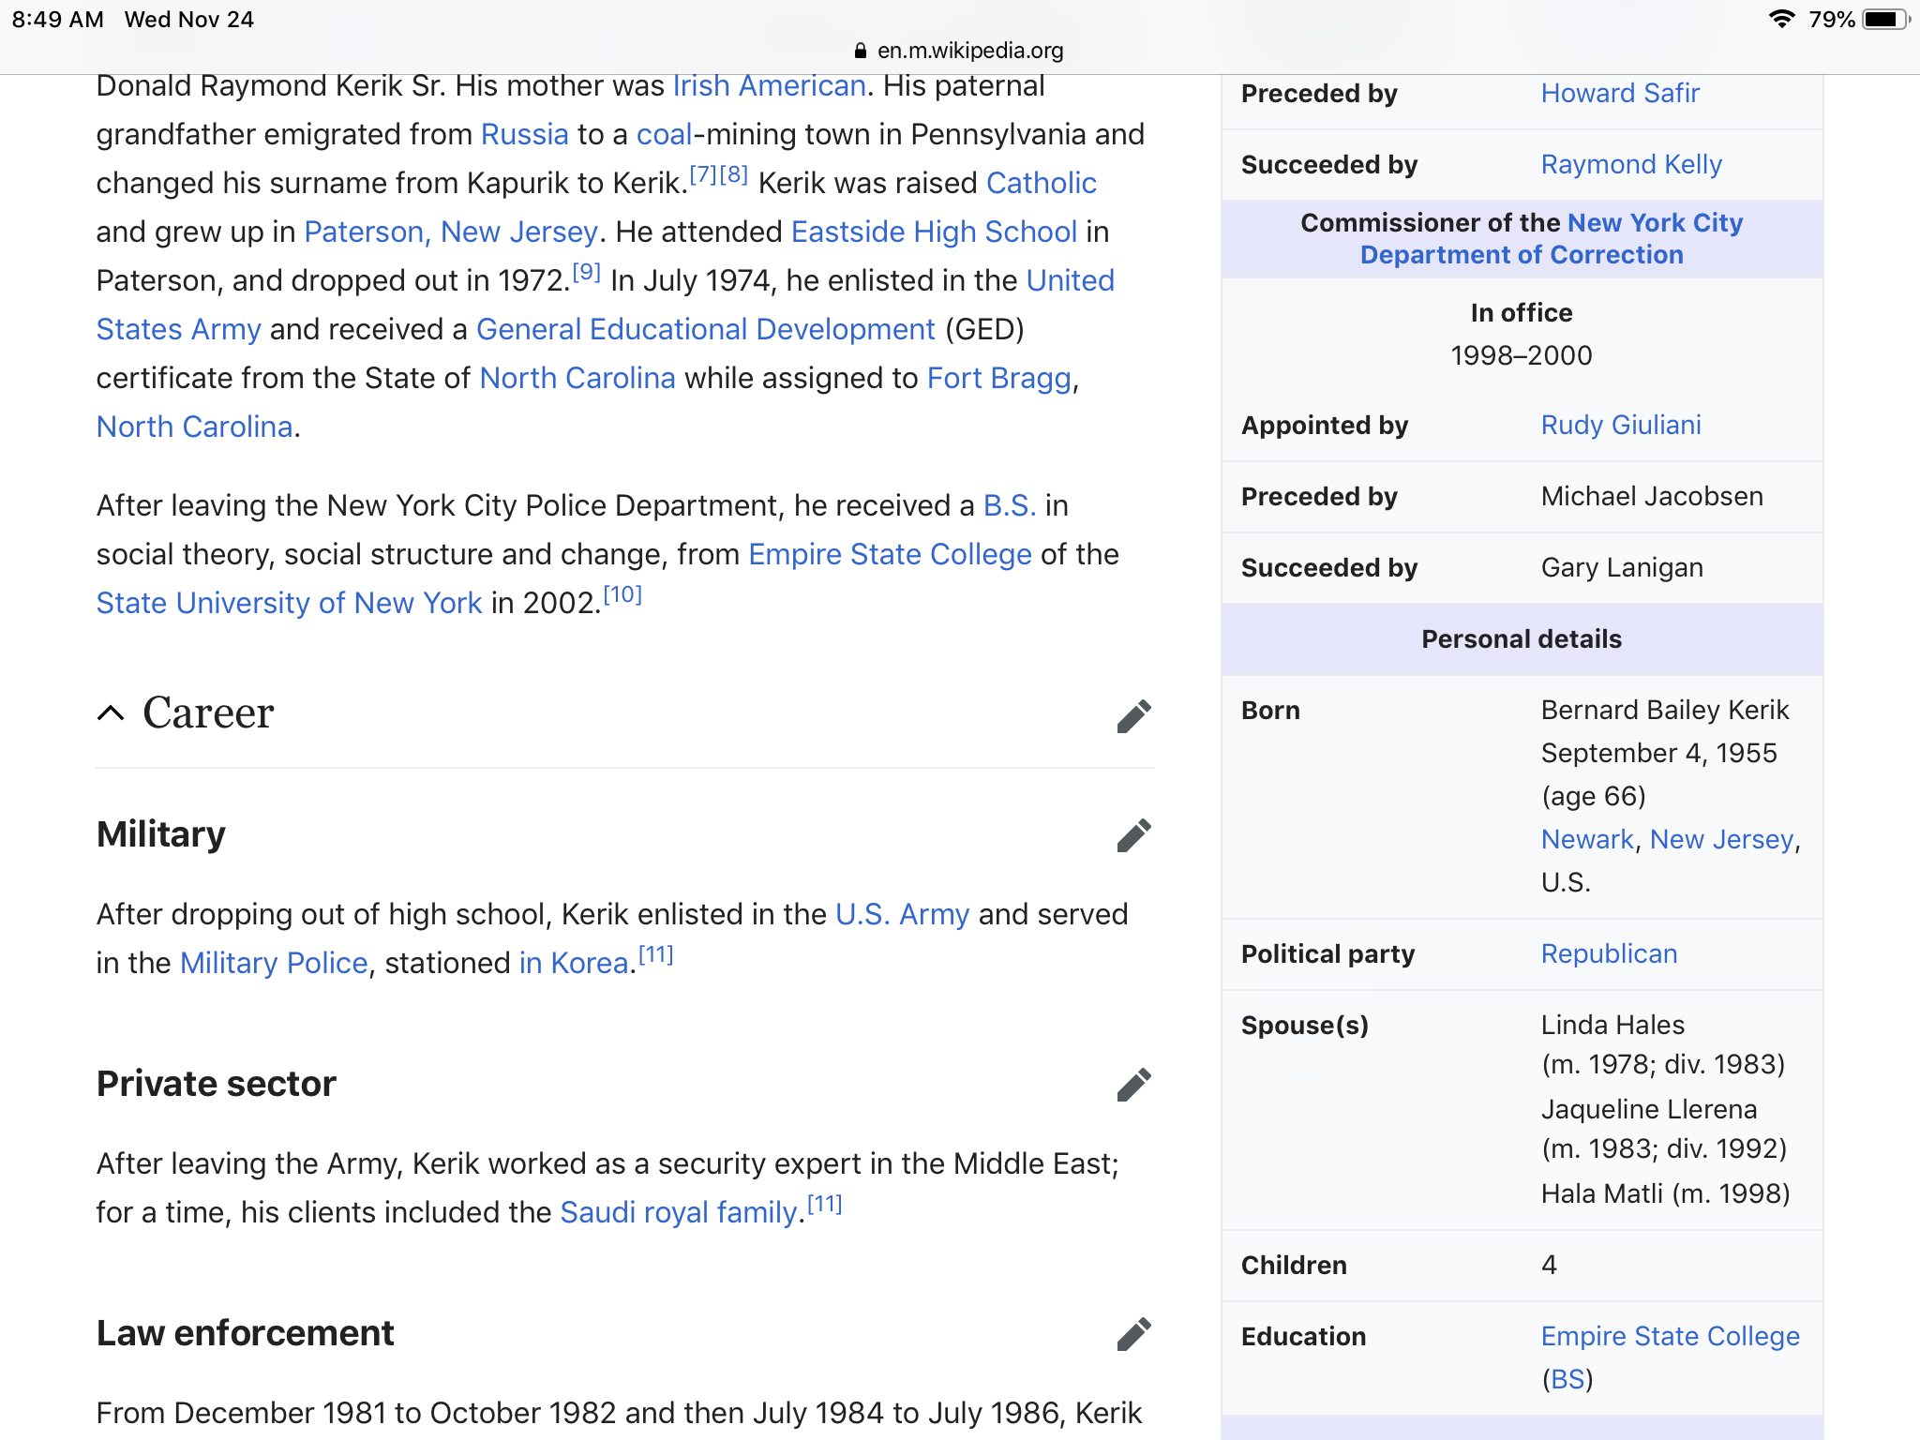
Task: Tap 'Jaqueline Llerena' spouse entry
Action: 1649,1109
